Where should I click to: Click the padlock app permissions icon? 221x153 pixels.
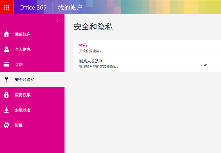(x=6, y=95)
